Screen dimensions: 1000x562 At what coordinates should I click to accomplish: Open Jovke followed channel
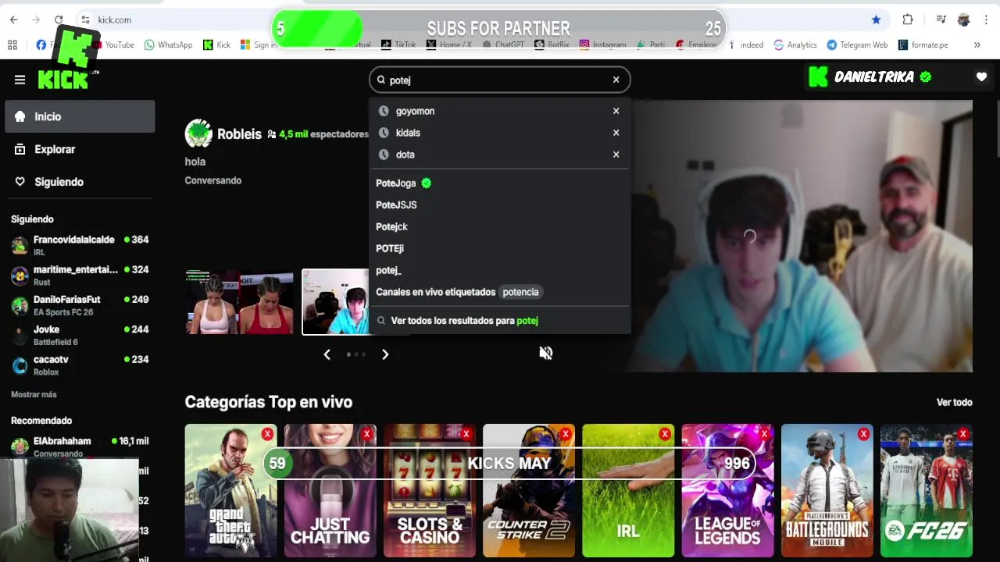point(80,335)
